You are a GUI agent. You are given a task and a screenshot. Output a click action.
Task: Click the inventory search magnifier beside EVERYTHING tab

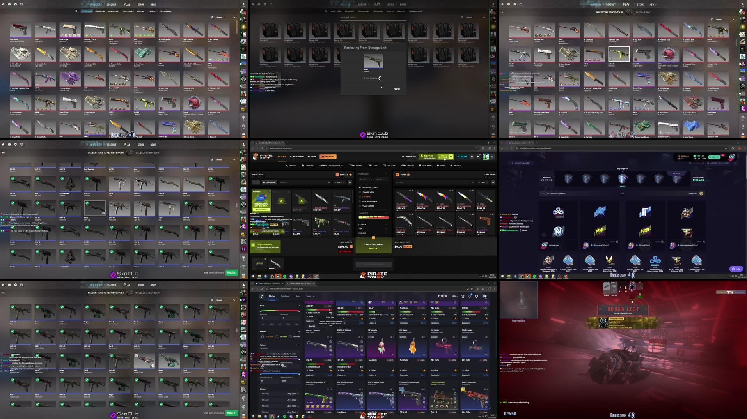tap(77, 11)
